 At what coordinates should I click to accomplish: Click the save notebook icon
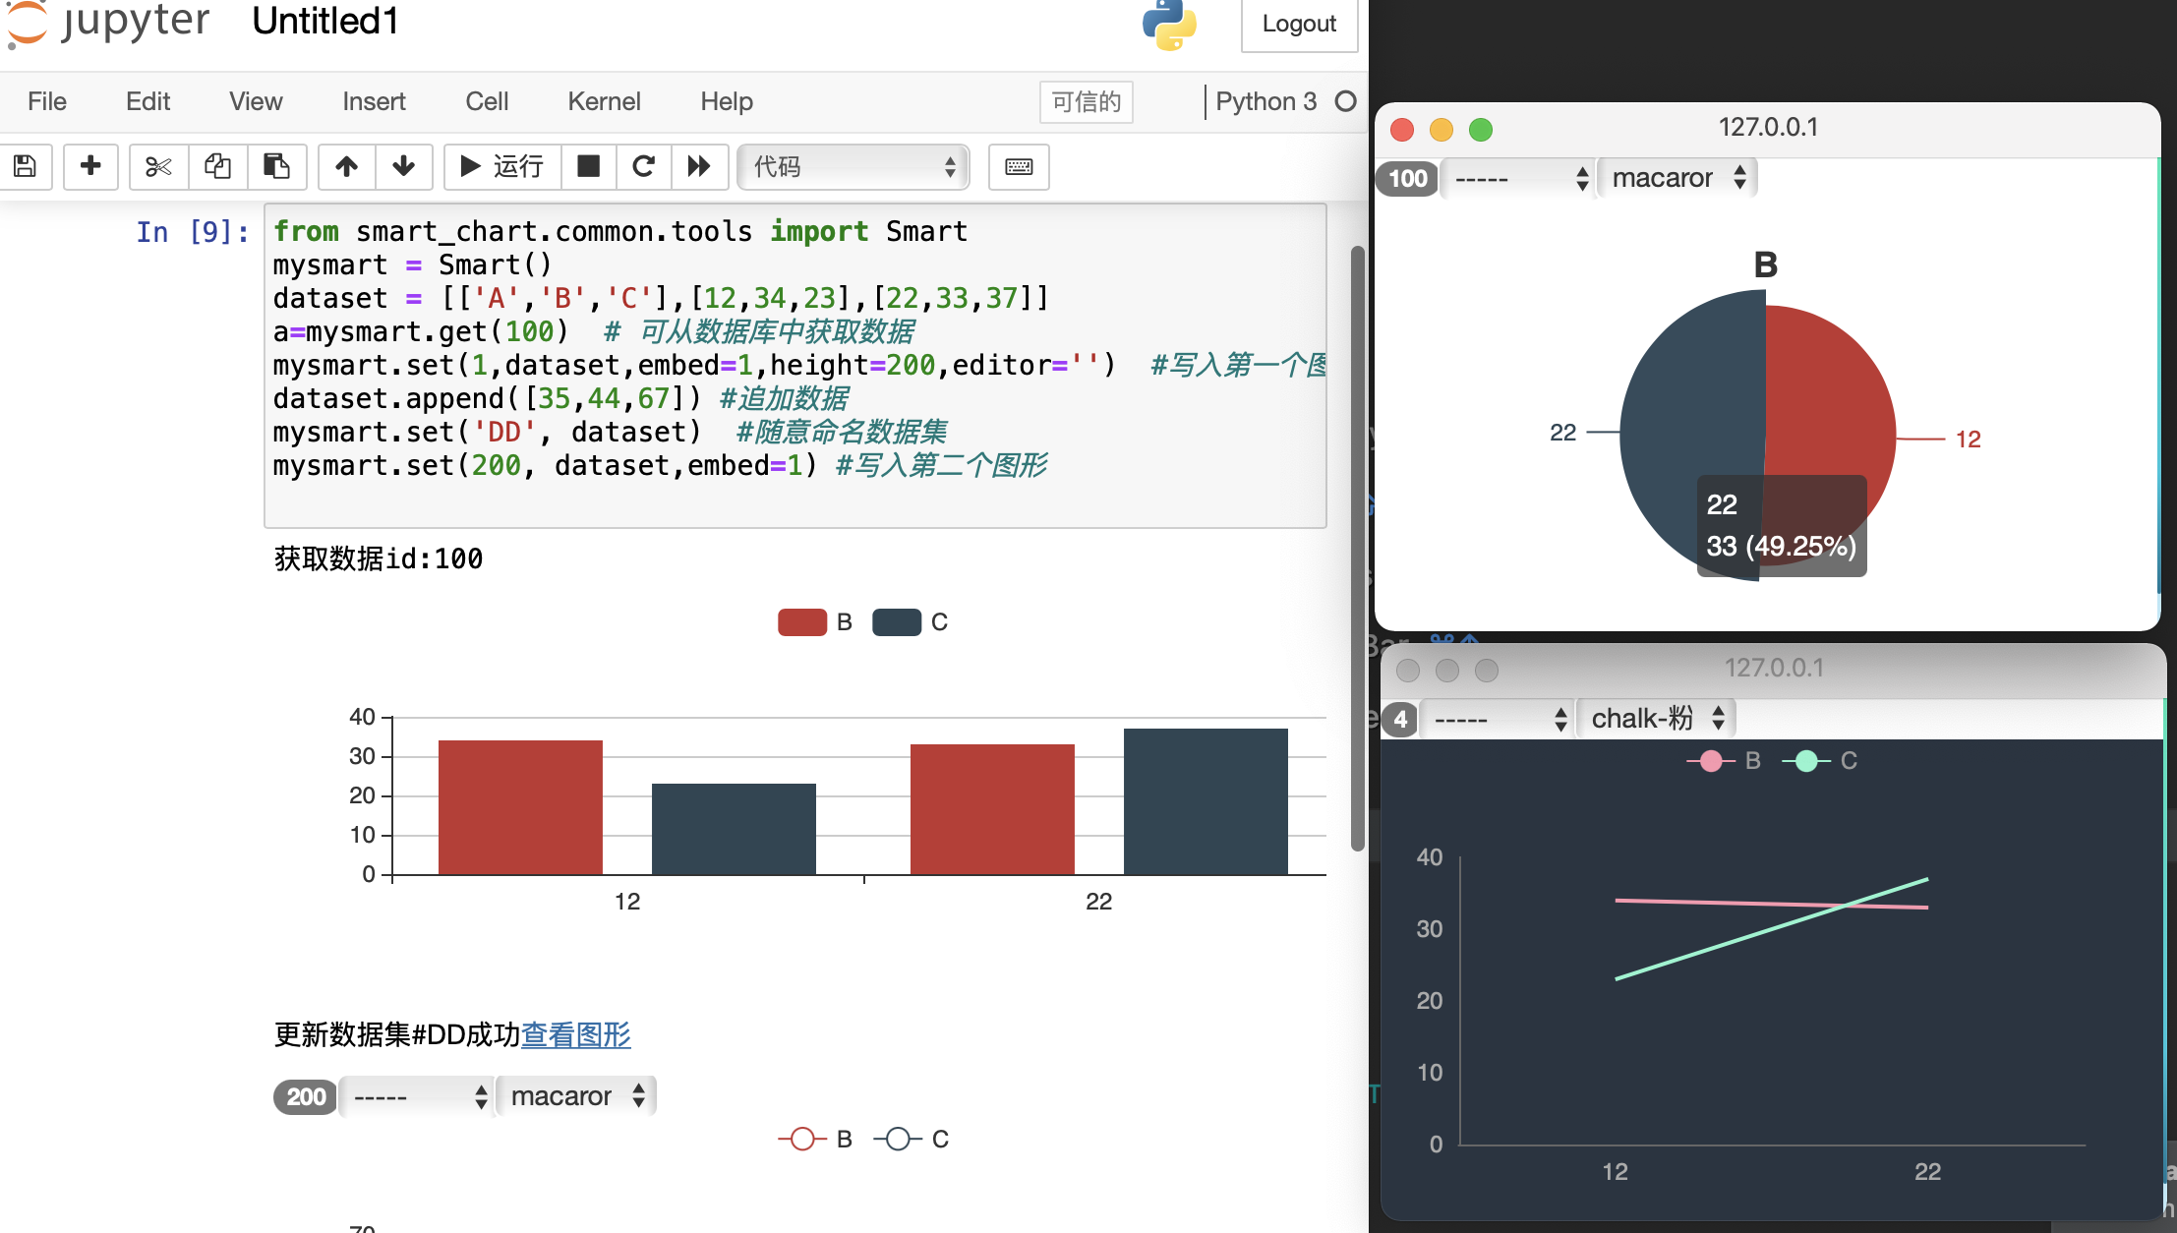[x=25, y=166]
